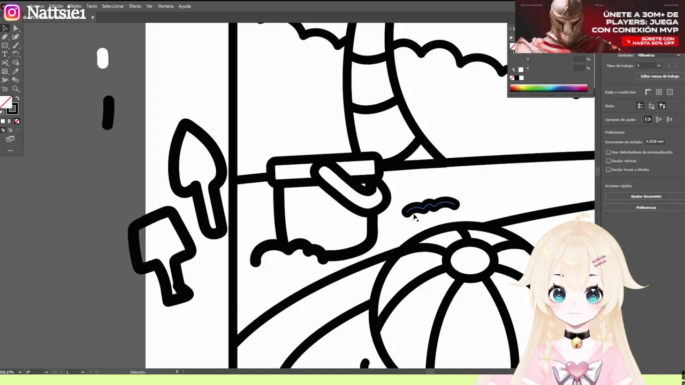Toggle grid display in Regla y cuadrículas
685x385 pixels.
(659, 92)
